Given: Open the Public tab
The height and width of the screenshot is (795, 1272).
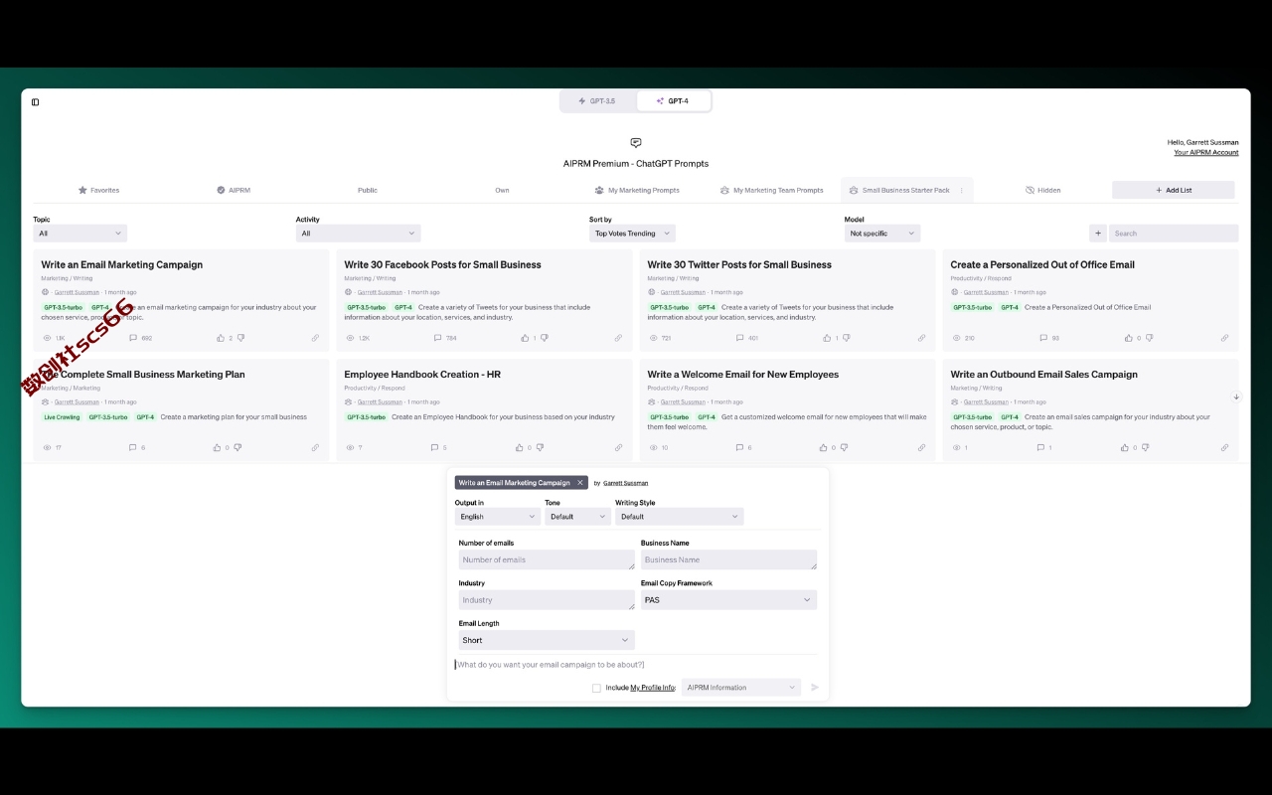Looking at the screenshot, I should (x=368, y=190).
